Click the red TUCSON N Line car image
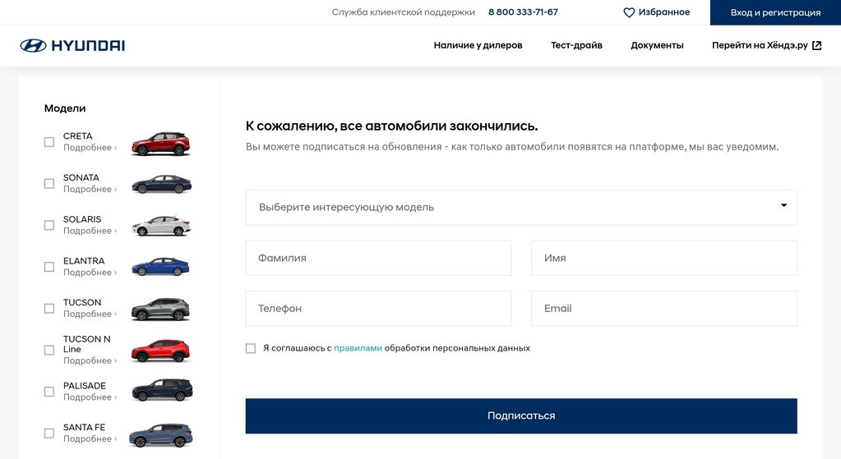This screenshot has height=459, width=841. (x=161, y=351)
